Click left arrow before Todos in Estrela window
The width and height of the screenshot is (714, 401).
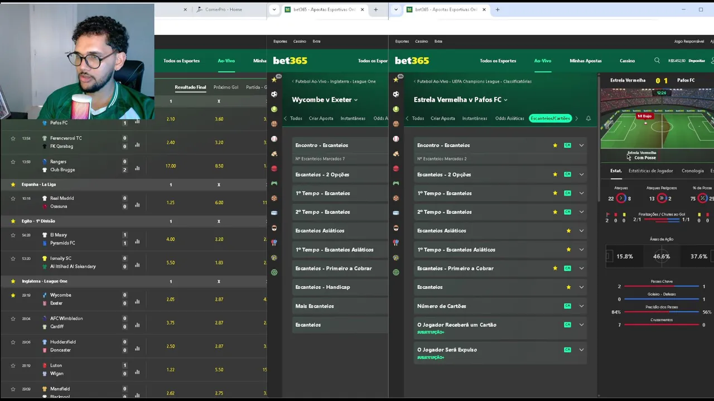pos(407,118)
